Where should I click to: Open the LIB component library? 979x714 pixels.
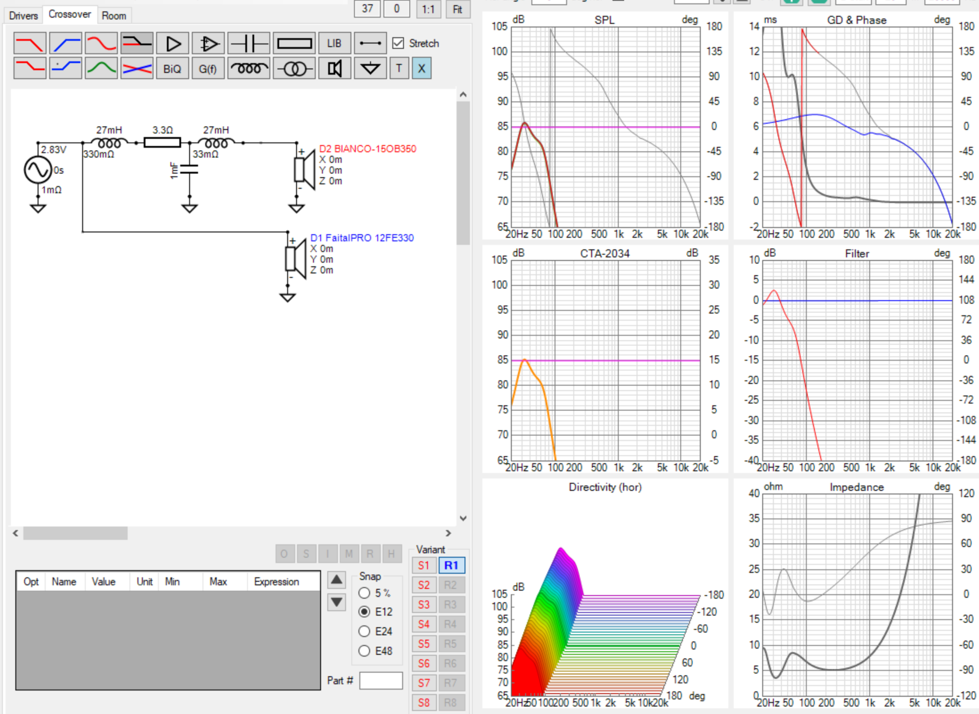click(334, 43)
